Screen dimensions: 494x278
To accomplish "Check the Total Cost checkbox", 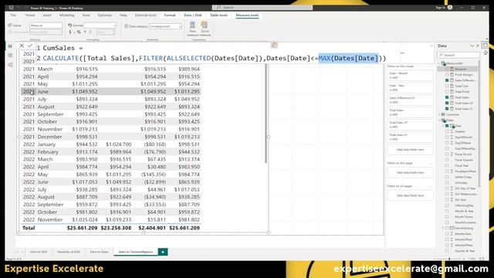I will pyautogui.click(x=447, y=86).
